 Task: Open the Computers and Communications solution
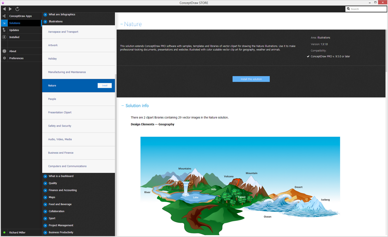[x=78, y=166]
